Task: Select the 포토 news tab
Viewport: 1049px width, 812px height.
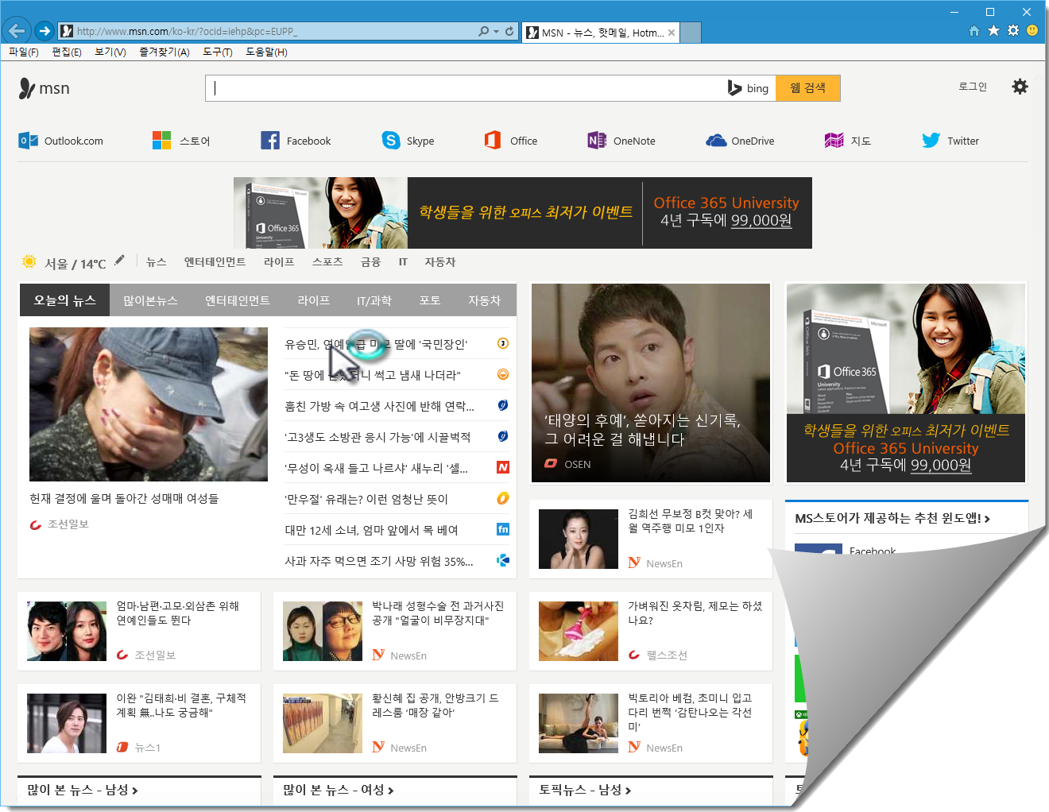Action: [430, 300]
